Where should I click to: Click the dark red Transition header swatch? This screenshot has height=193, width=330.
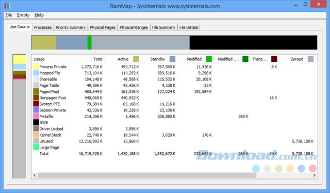[274, 59]
